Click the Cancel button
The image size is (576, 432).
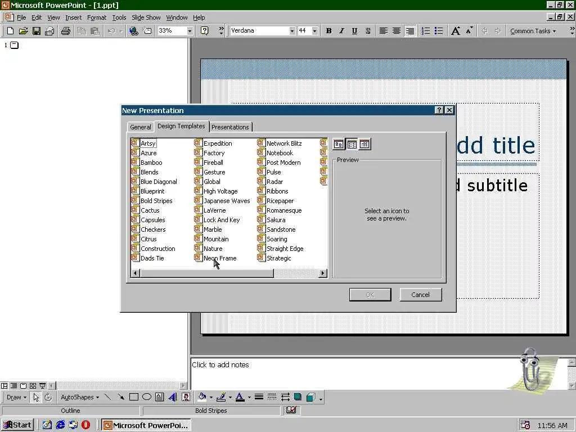tap(420, 295)
